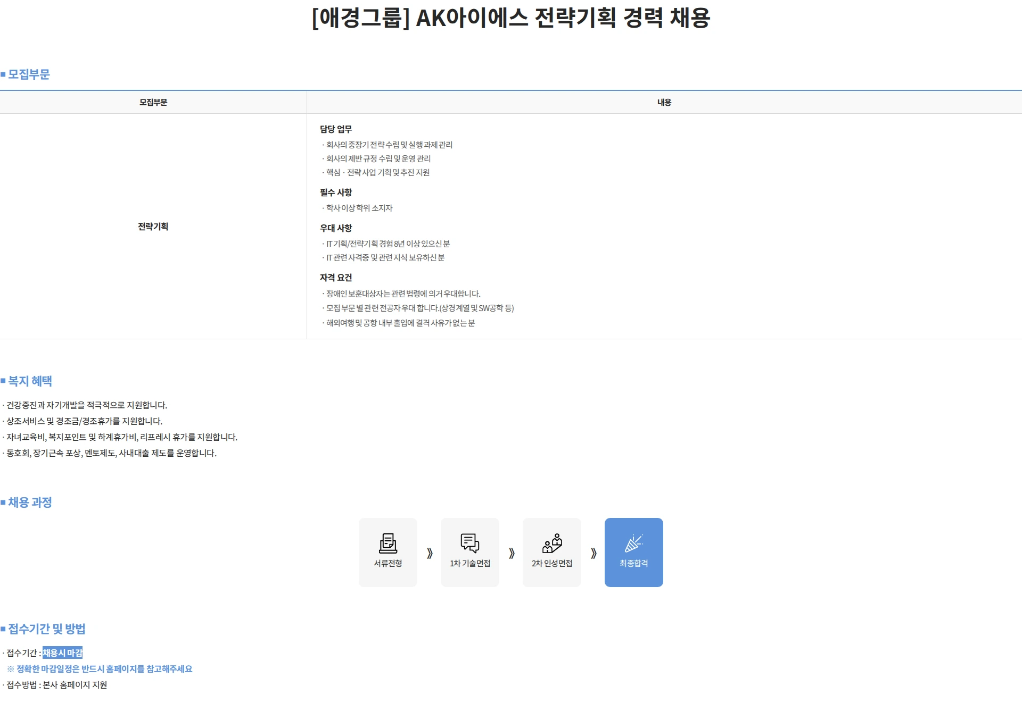Click the 1차 기술면접 chat bubble icon

(470, 543)
